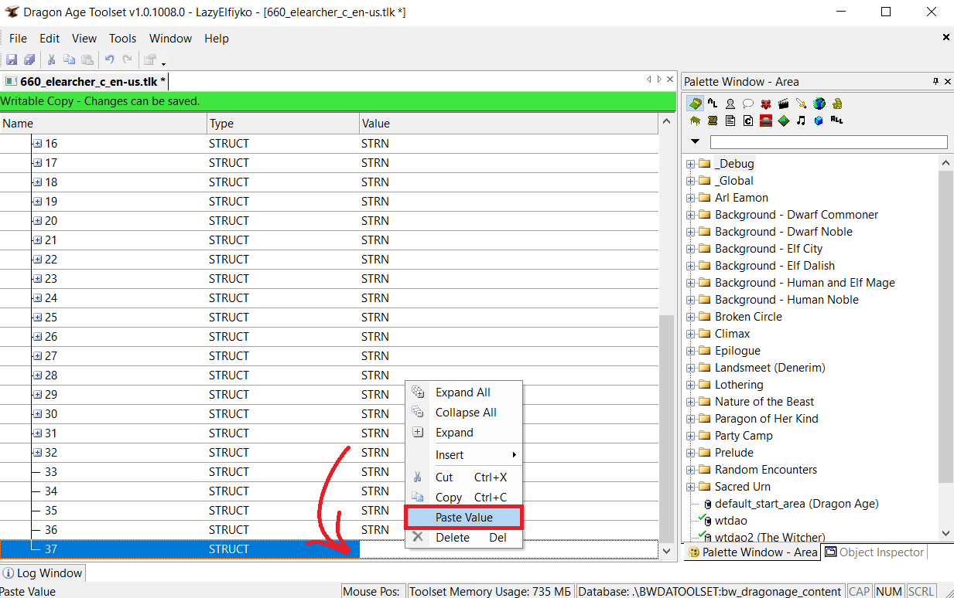954x598 pixels.
Task: Click the Cut scissors toolbar icon
Action: point(51,59)
